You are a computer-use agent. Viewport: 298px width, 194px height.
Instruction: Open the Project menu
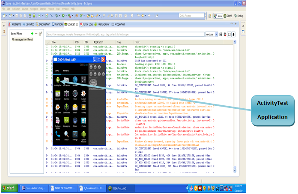[x=51, y=9]
